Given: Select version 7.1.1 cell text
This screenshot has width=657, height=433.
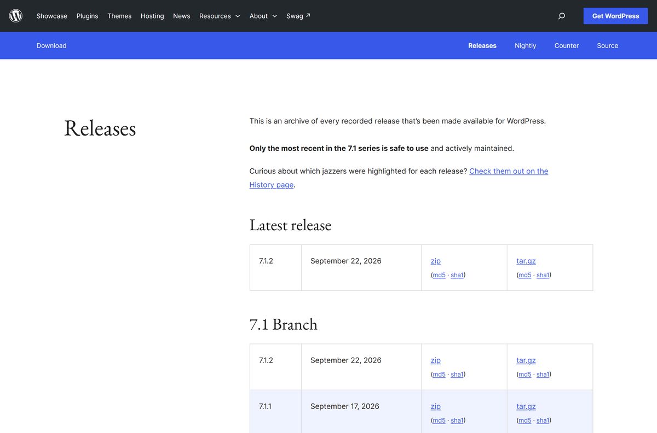Looking at the screenshot, I should tap(266, 406).
